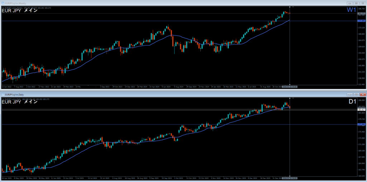The image size is (367, 182).
Task: Click the W1 timeframe label
Action: coord(351,10)
